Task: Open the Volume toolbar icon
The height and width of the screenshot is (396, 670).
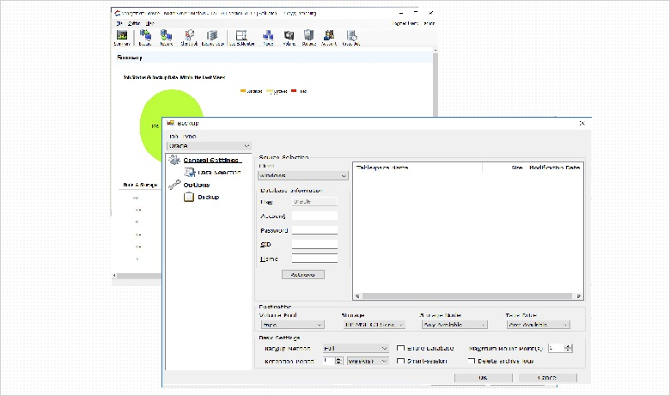Action: (x=289, y=38)
